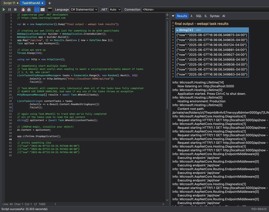
Task: Pause script execution
Action: point(10,10)
